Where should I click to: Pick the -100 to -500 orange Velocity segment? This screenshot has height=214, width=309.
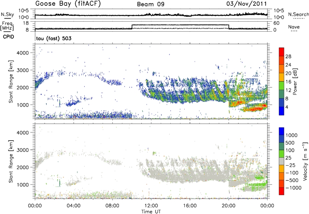(x=282, y=176)
